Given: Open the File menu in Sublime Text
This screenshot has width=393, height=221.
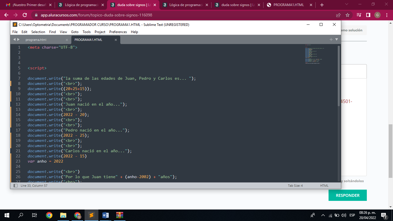Looking at the screenshot, I should (15, 32).
